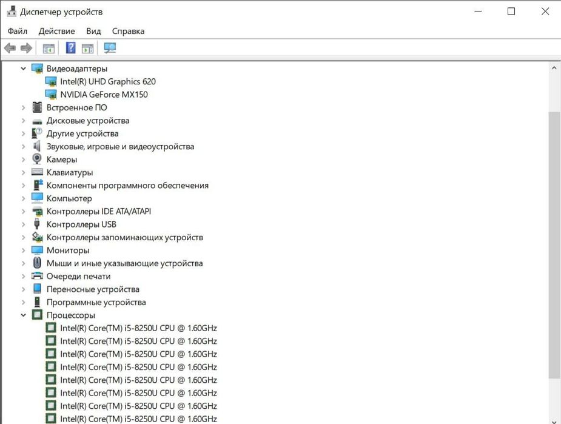Click the Device Manager title bar icon
561x424 pixels.
pyautogui.click(x=12, y=12)
